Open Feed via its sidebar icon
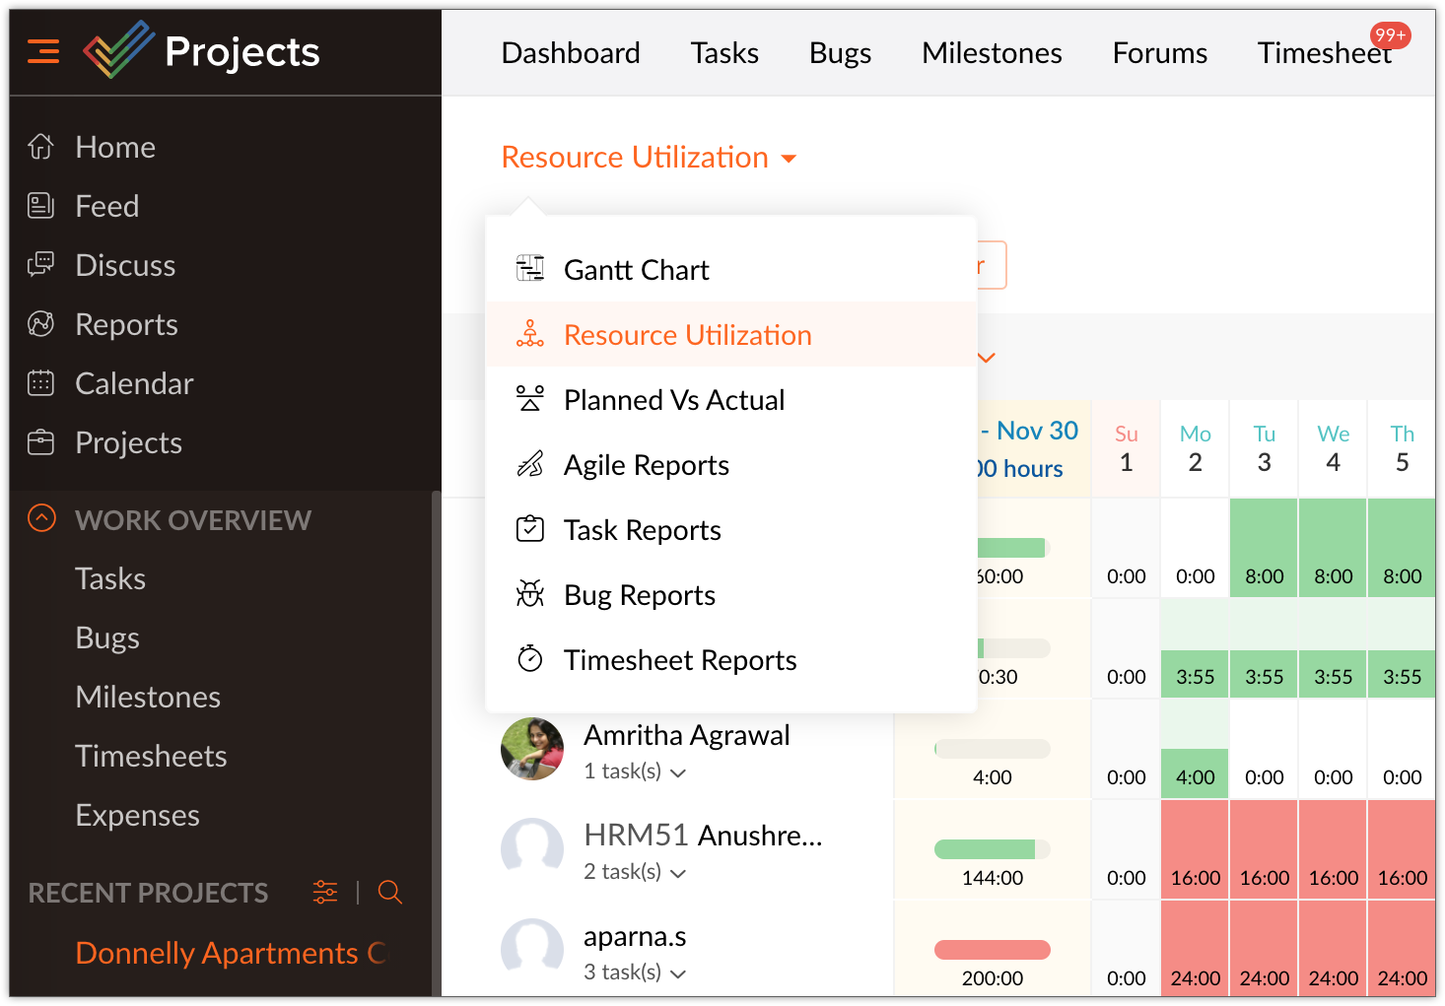Viewport: 1445px width, 1006px height. [40, 206]
